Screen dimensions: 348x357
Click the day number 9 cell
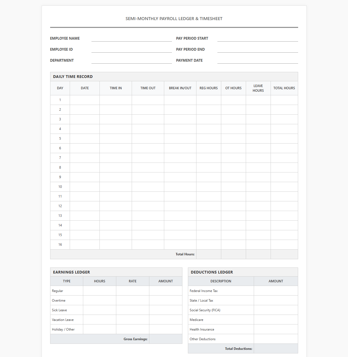[x=60, y=177]
